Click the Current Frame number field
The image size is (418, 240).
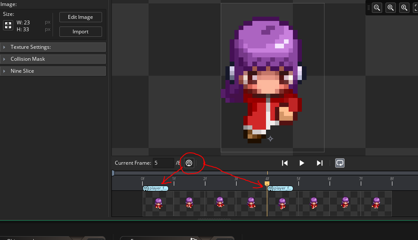pos(163,163)
